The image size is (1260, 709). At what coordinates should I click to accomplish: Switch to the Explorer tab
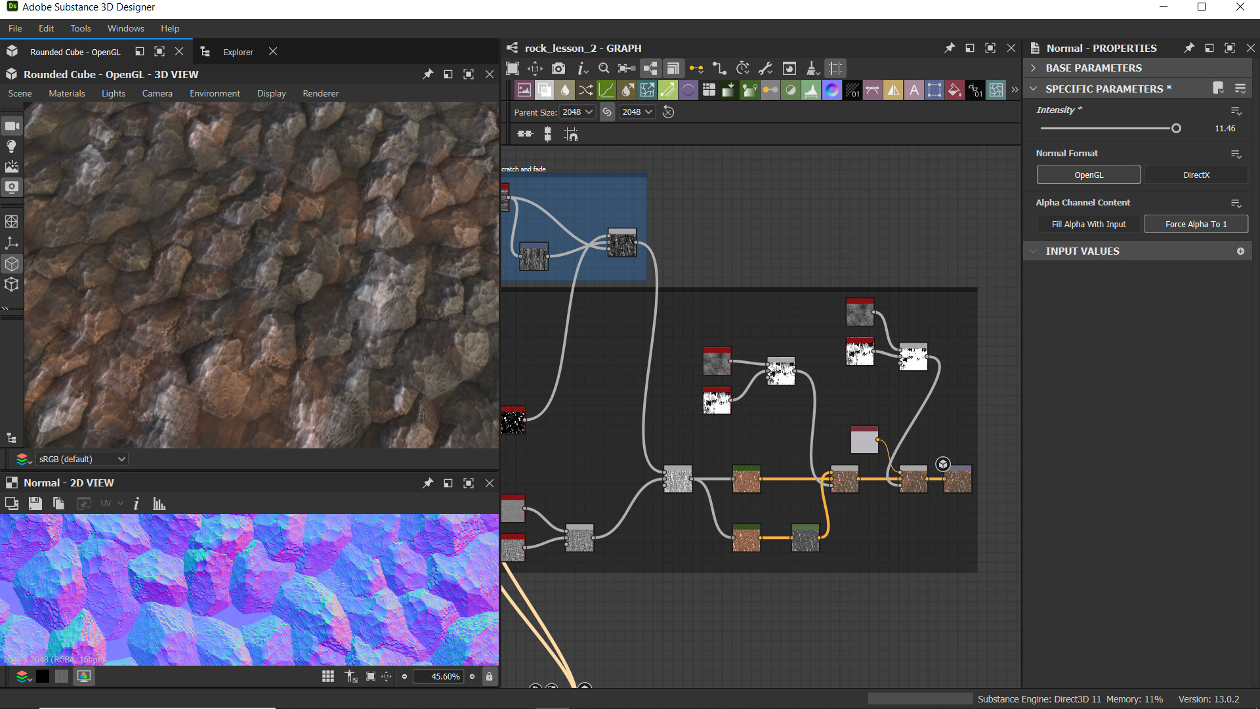238,52
